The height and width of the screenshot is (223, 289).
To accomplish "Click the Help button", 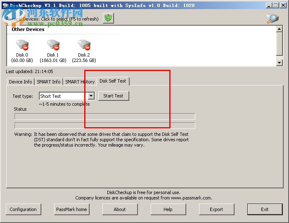I will pos(168,209).
